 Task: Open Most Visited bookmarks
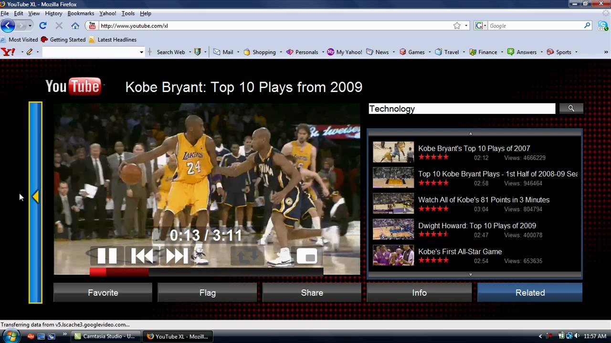(x=20, y=40)
